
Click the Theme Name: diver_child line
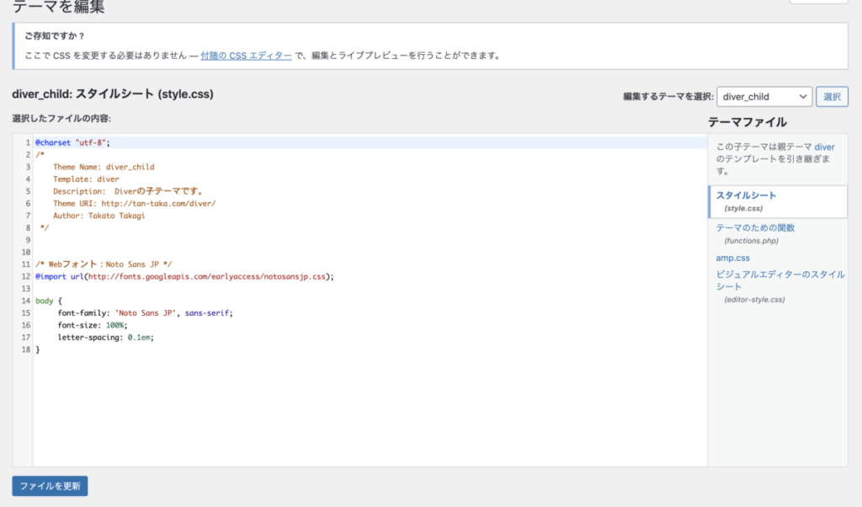tap(104, 167)
